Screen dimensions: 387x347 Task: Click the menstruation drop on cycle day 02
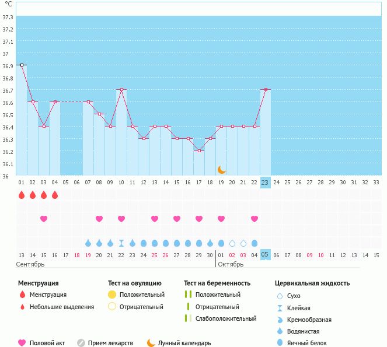click(x=33, y=195)
